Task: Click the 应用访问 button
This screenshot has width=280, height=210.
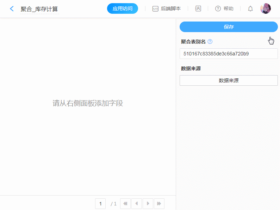Action: point(122,8)
